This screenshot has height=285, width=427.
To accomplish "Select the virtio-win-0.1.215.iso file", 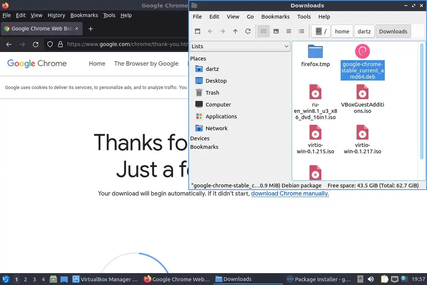I will point(315,140).
